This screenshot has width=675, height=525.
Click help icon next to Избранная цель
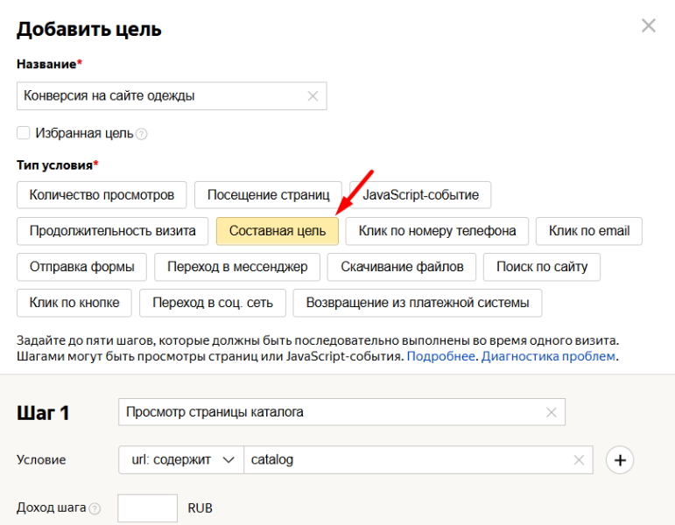142,135
